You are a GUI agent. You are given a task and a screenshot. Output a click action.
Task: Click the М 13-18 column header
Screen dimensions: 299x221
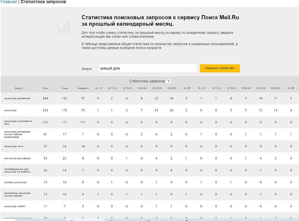(x=112, y=88)
